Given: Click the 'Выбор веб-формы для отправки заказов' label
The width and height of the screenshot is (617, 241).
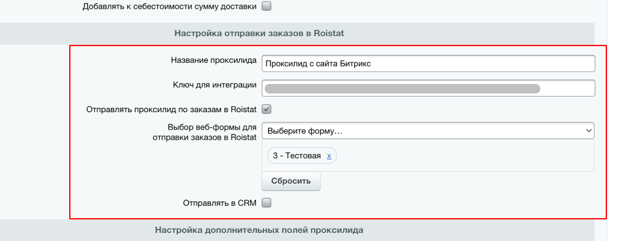Looking at the screenshot, I should coord(204,133).
